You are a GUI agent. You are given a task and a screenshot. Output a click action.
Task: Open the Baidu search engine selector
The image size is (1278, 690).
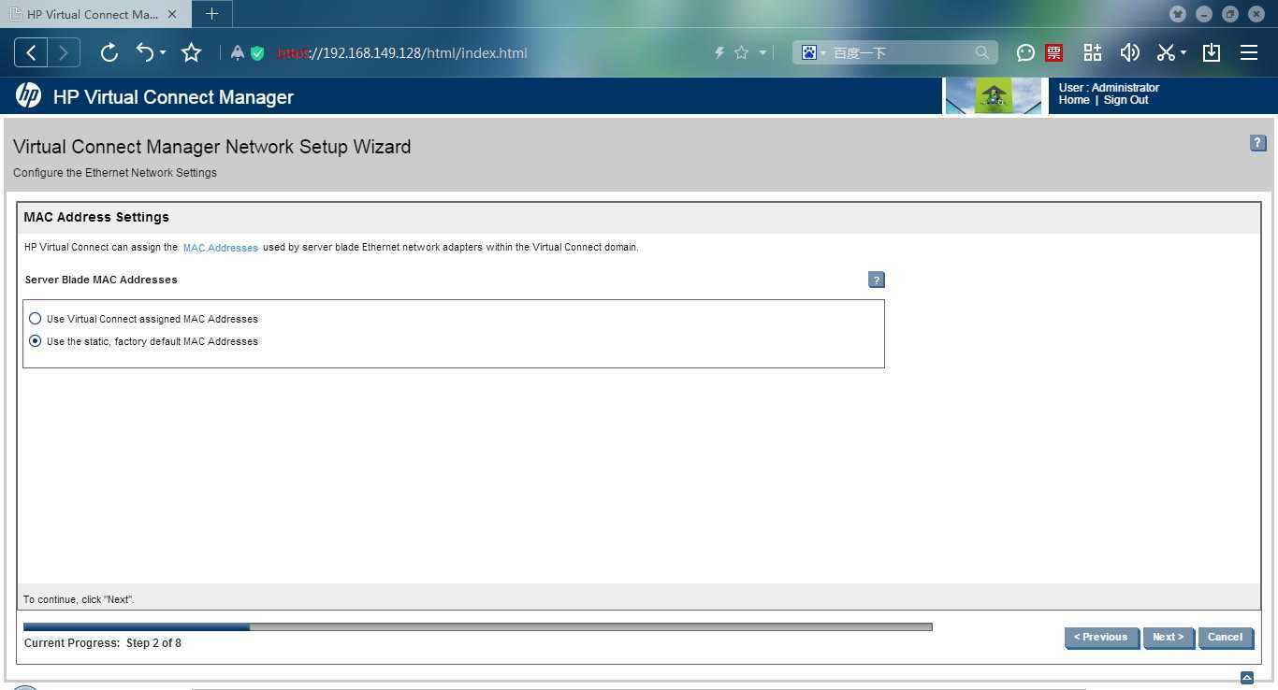click(x=813, y=53)
